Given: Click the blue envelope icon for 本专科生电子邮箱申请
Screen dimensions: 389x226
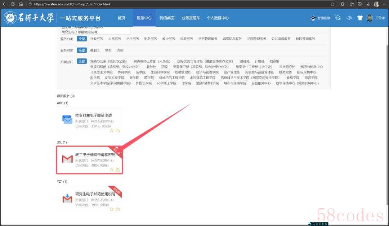Looking at the screenshot, I should pyautogui.click(x=67, y=120).
